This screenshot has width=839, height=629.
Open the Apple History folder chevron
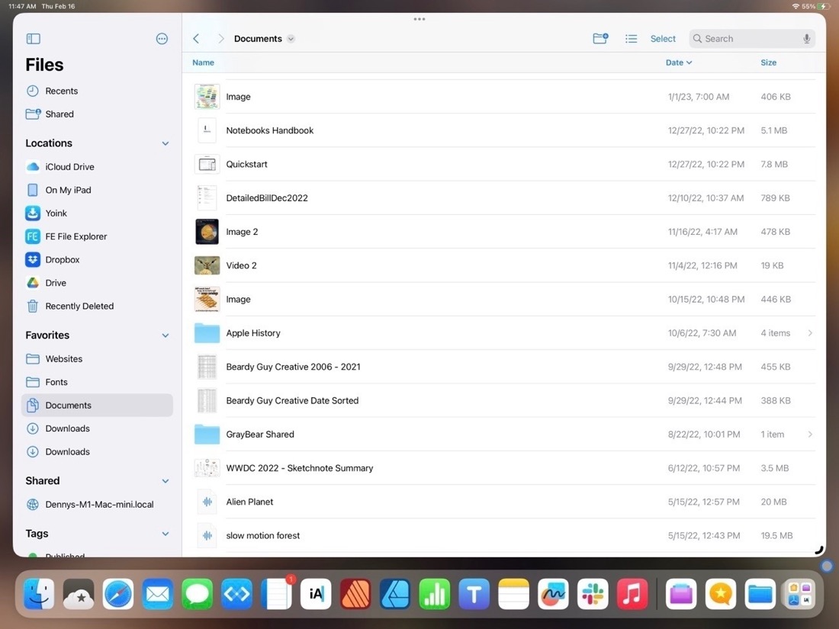(x=810, y=332)
